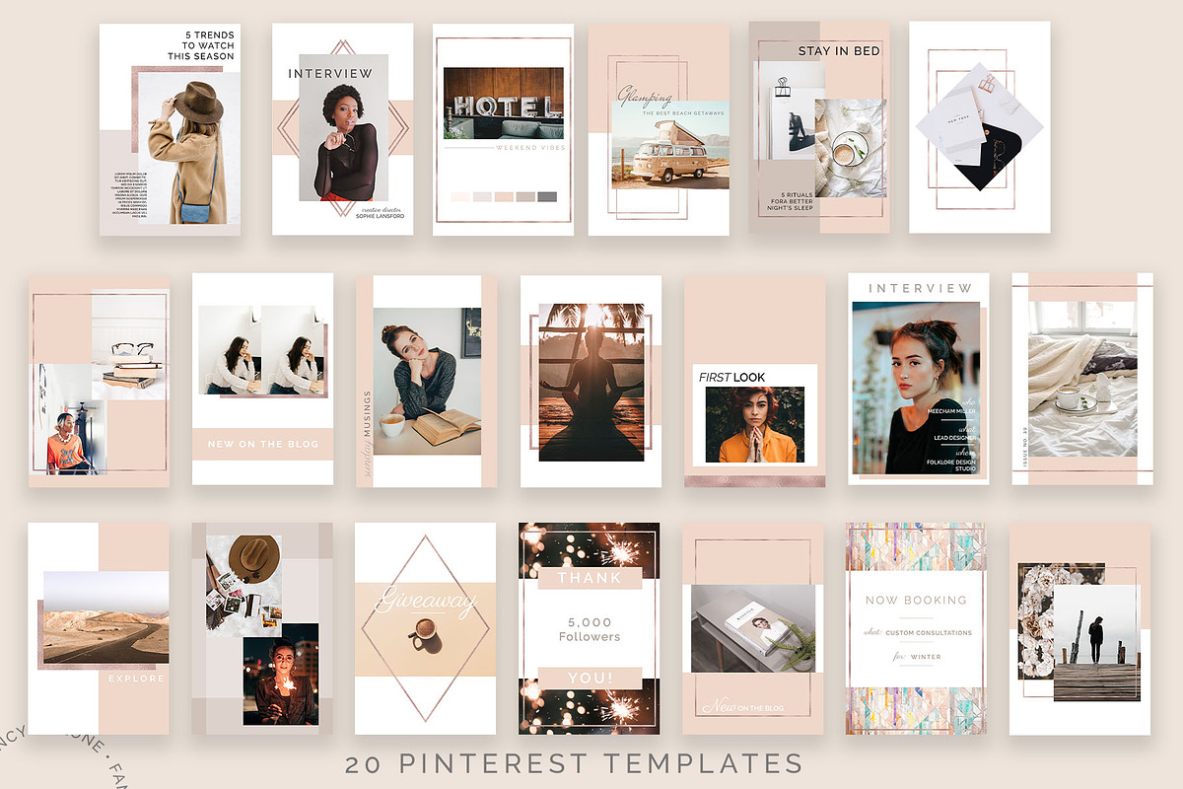
Task: Select the desert road photo
Action: [105, 617]
